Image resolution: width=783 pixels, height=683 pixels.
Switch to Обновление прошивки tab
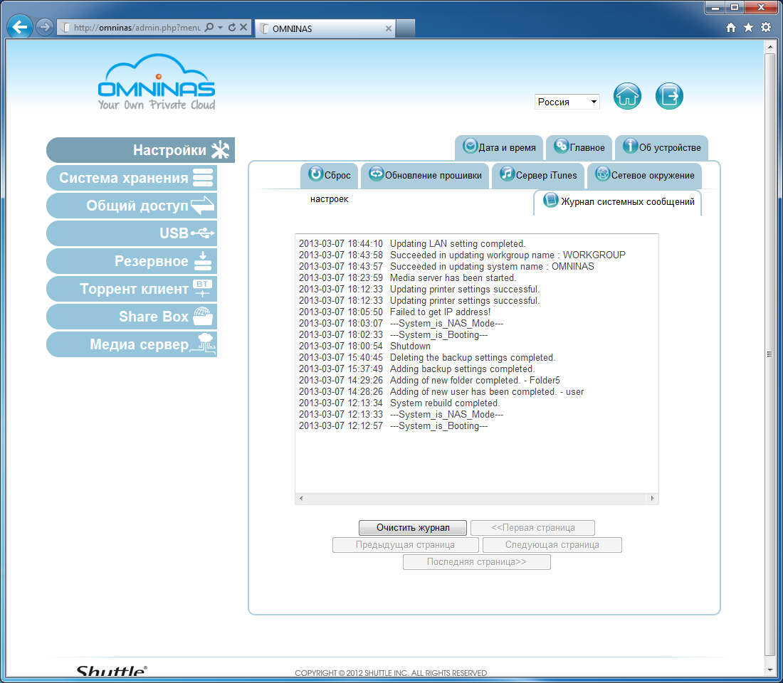[x=425, y=176]
